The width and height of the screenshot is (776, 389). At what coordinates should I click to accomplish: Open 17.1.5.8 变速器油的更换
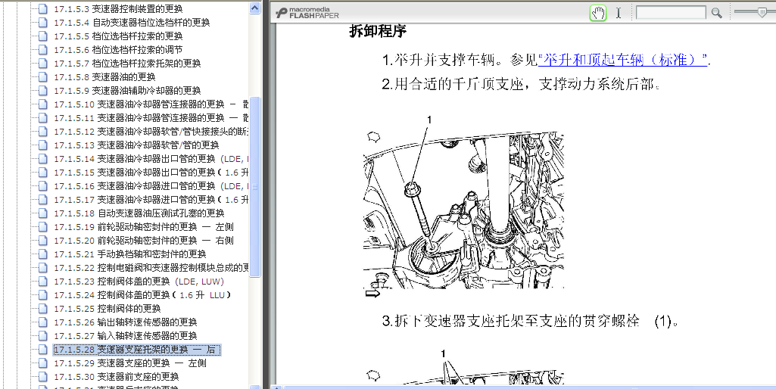click(x=104, y=76)
